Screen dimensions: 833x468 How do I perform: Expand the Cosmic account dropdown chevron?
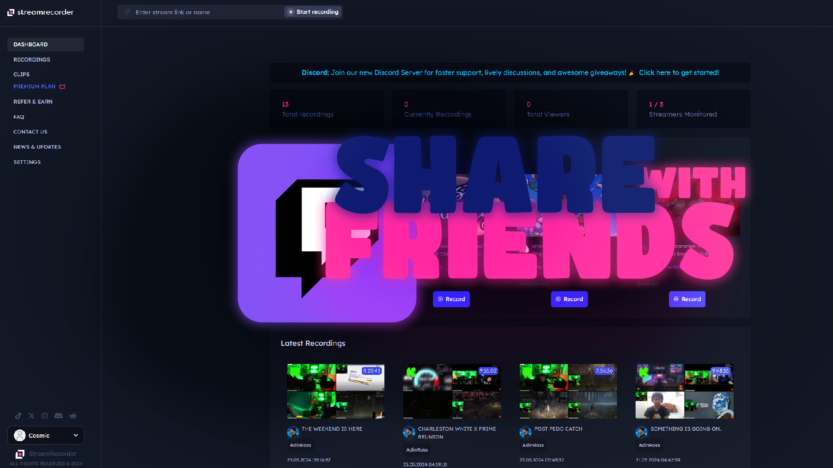tap(76, 435)
